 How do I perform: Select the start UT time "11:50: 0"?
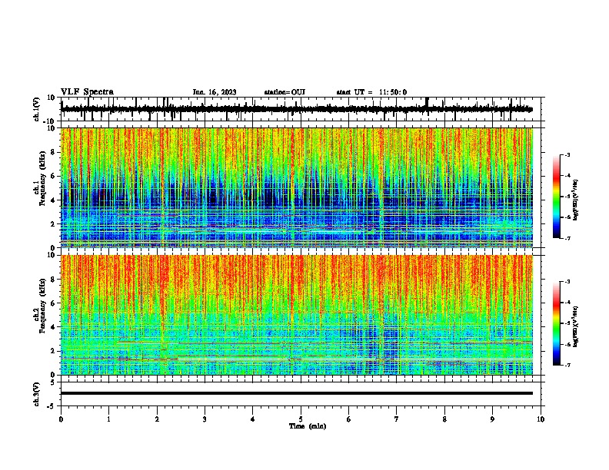pos(393,92)
